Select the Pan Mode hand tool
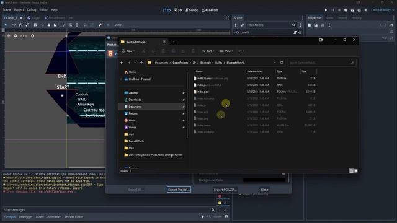This screenshot has height=223, width=397. pos(48,25)
